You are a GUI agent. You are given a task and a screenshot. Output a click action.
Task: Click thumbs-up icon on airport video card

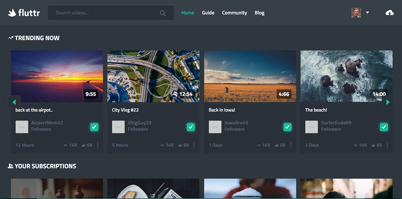click(x=83, y=145)
